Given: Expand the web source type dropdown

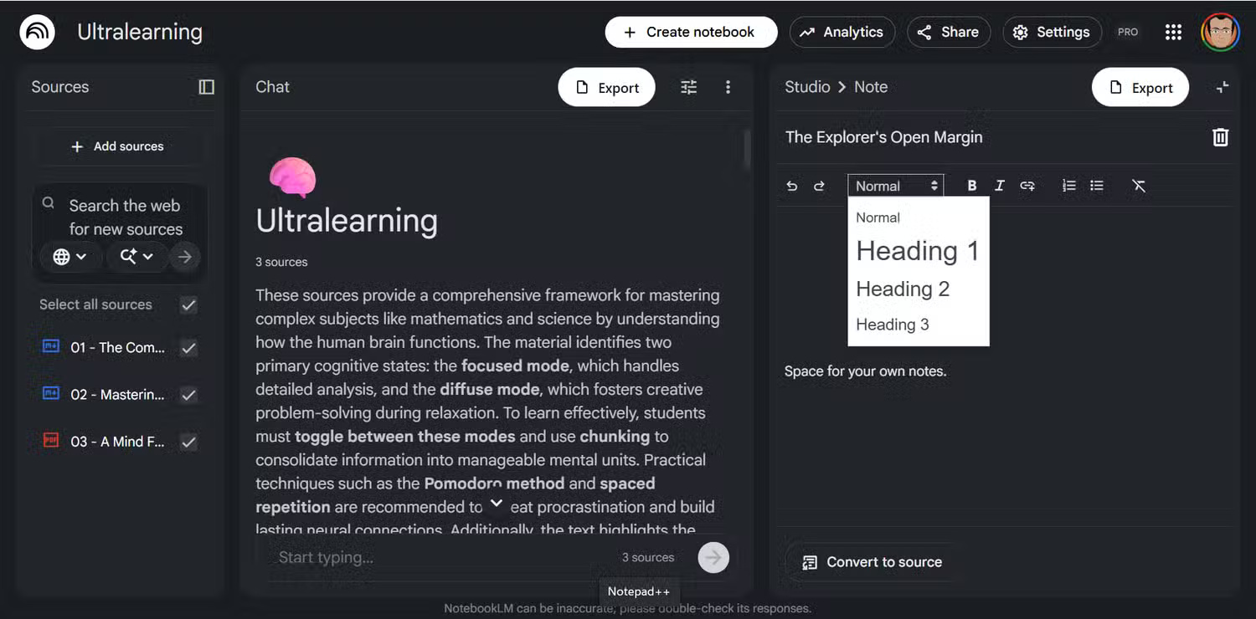Looking at the screenshot, I should tap(70, 257).
